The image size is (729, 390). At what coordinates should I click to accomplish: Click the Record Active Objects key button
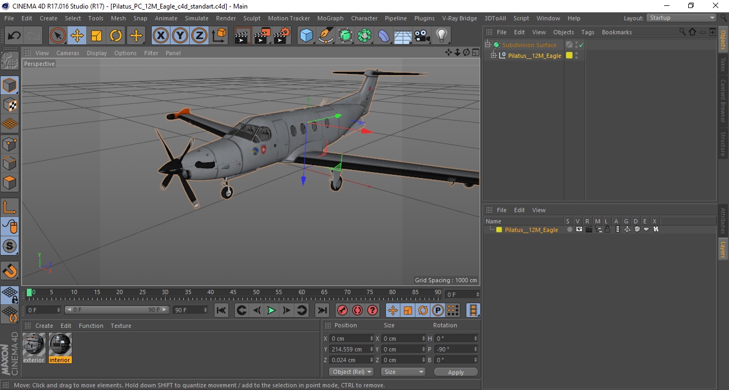[x=342, y=310]
